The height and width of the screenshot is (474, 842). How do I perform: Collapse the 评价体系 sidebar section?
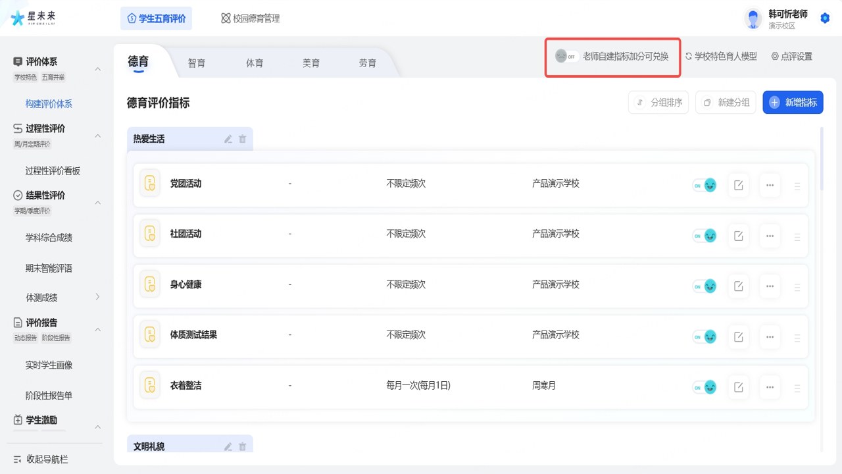point(98,69)
